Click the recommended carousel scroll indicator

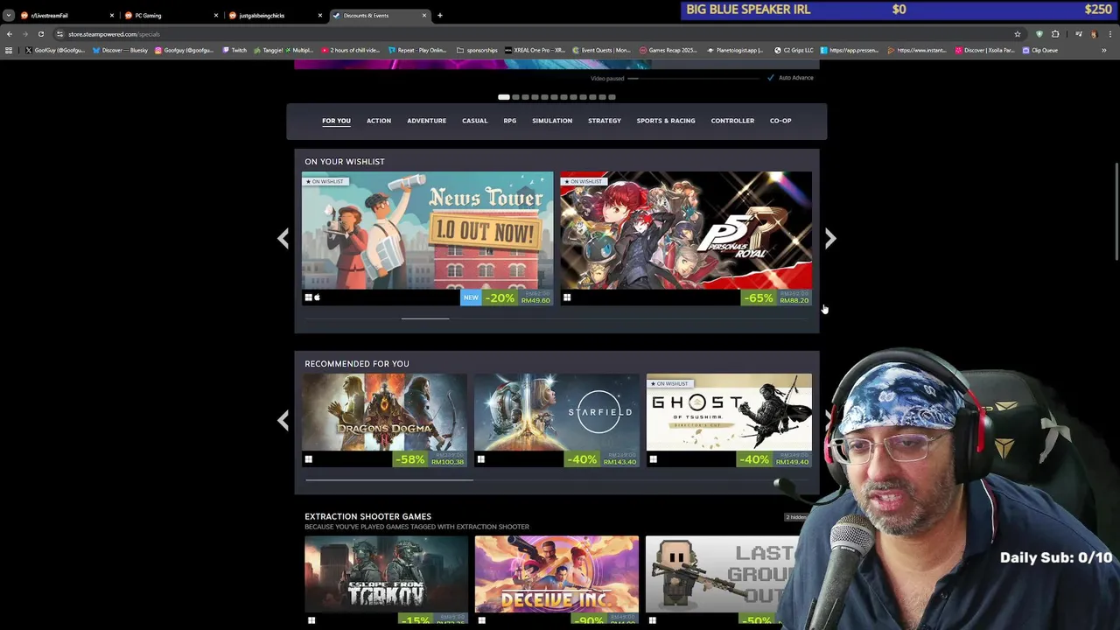coord(388,479)
